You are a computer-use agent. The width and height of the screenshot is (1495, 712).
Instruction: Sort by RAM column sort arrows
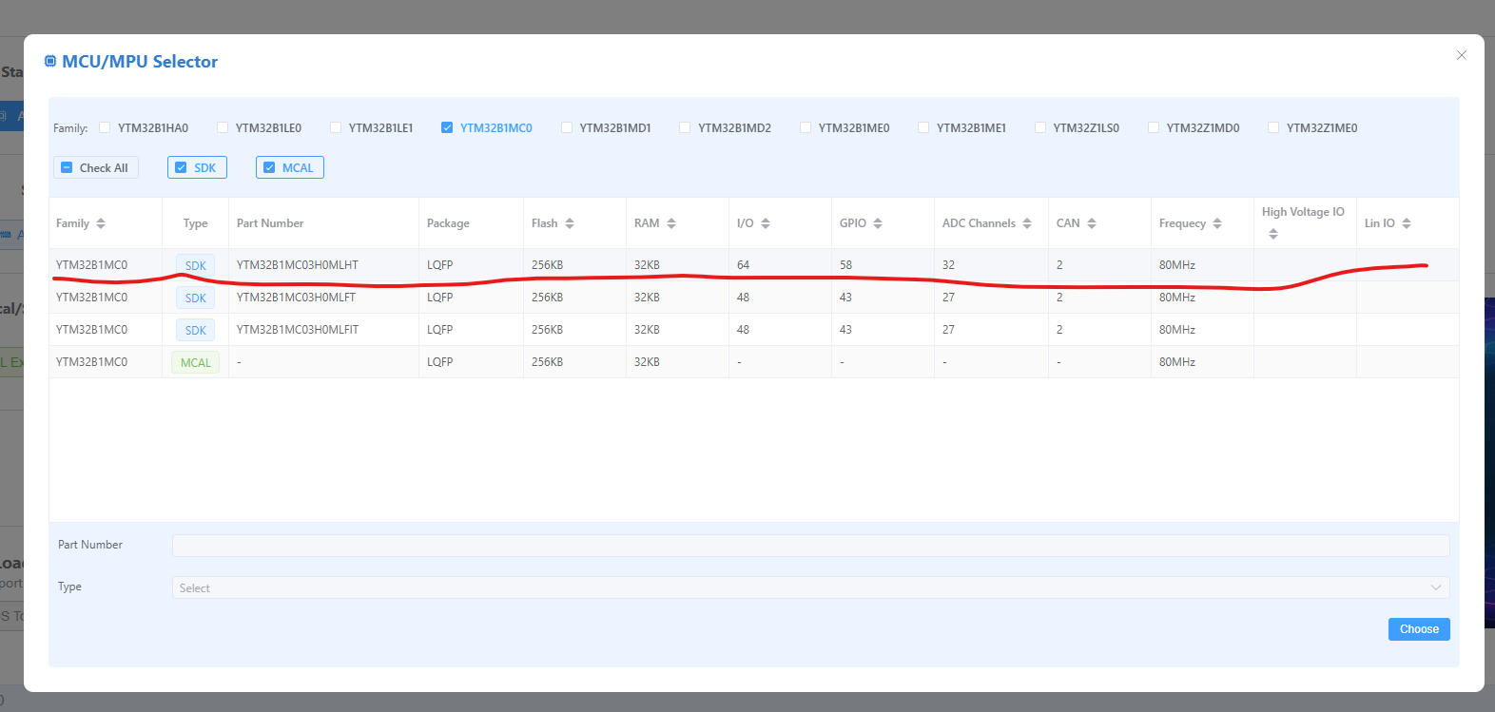point(671,223)
